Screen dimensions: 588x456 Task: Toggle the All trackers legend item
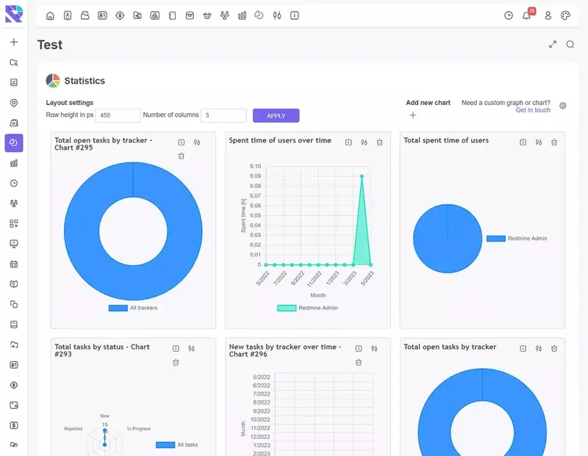click(133, 308)
